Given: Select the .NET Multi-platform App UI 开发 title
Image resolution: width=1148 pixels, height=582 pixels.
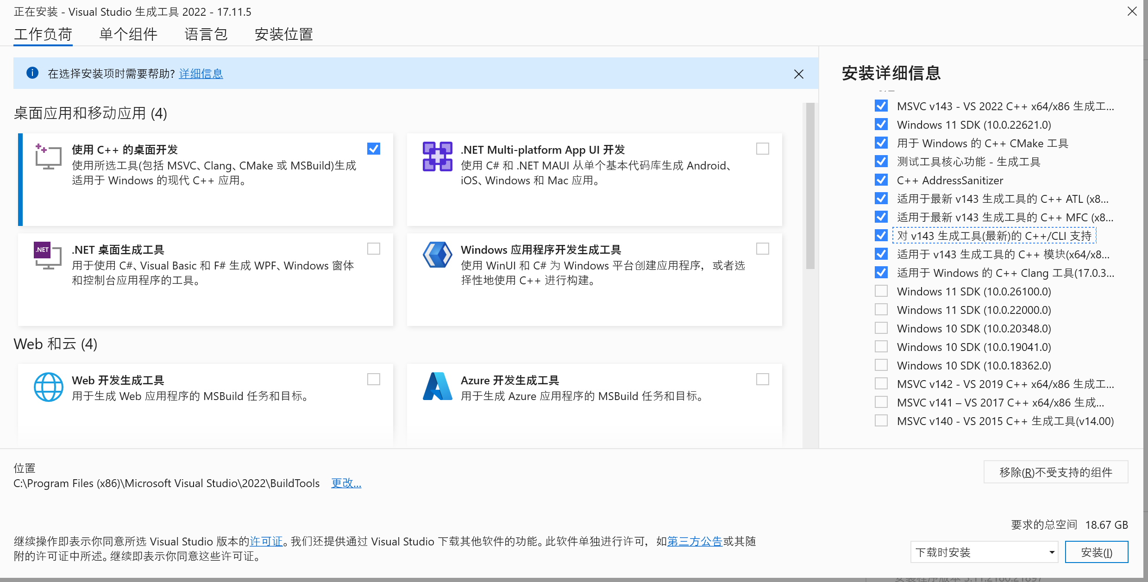Looking at the screenshot, I should pyautogui.click(x=543, y=150).
